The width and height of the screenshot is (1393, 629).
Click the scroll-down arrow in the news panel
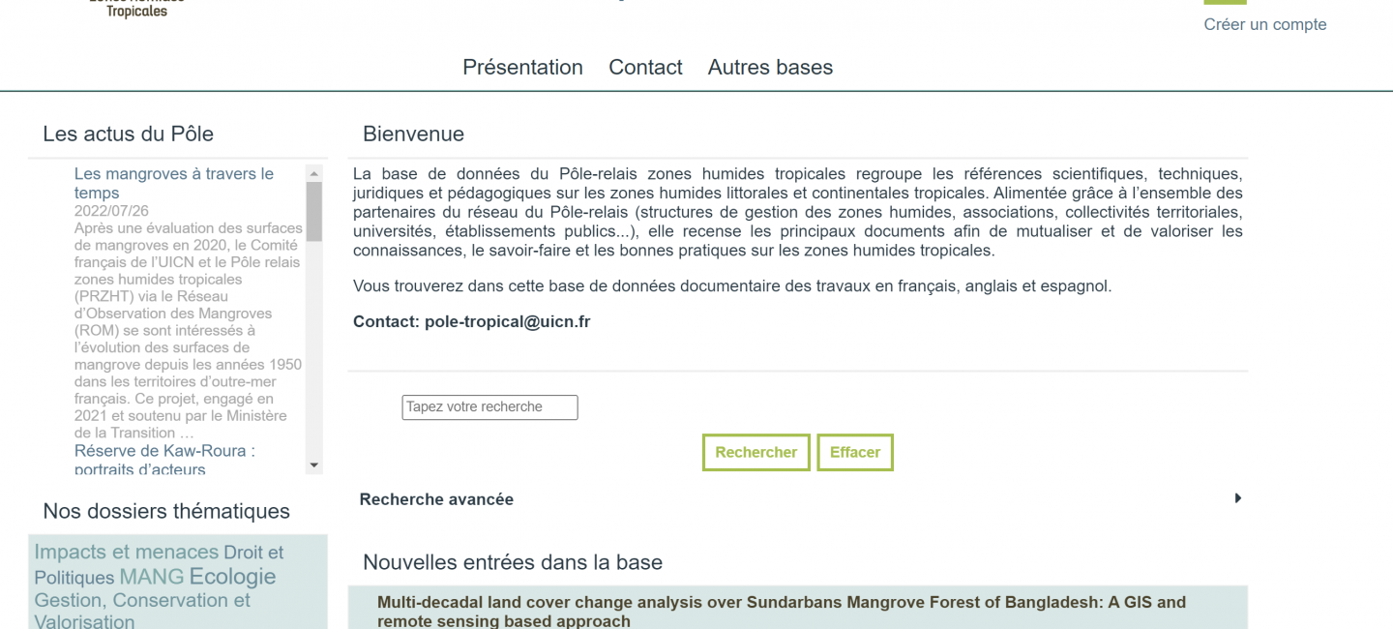[313, 465]
